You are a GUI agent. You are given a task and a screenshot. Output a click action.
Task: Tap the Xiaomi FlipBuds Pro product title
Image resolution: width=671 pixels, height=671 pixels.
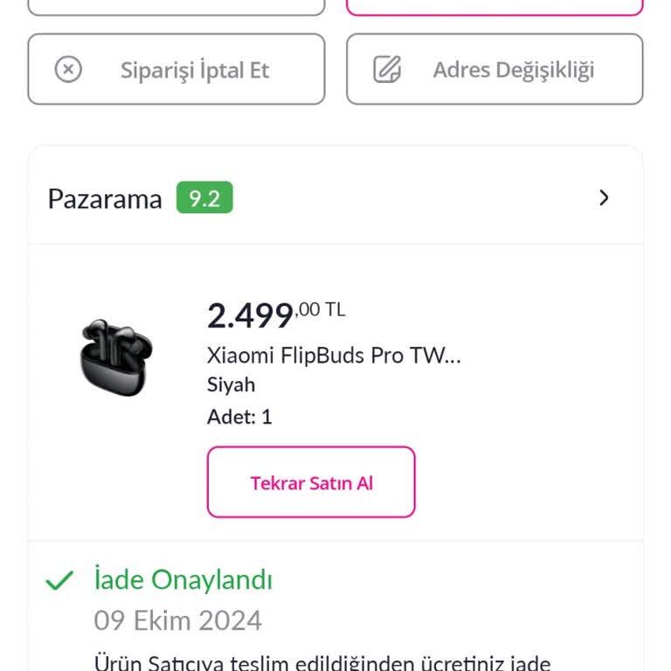point(334,356)
